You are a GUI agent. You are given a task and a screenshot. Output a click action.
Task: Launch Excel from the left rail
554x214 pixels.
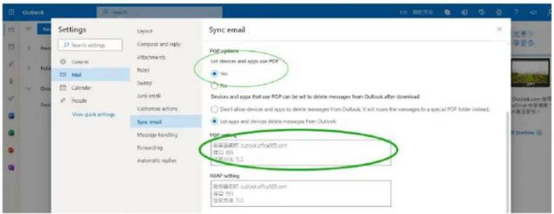(11, 133)
